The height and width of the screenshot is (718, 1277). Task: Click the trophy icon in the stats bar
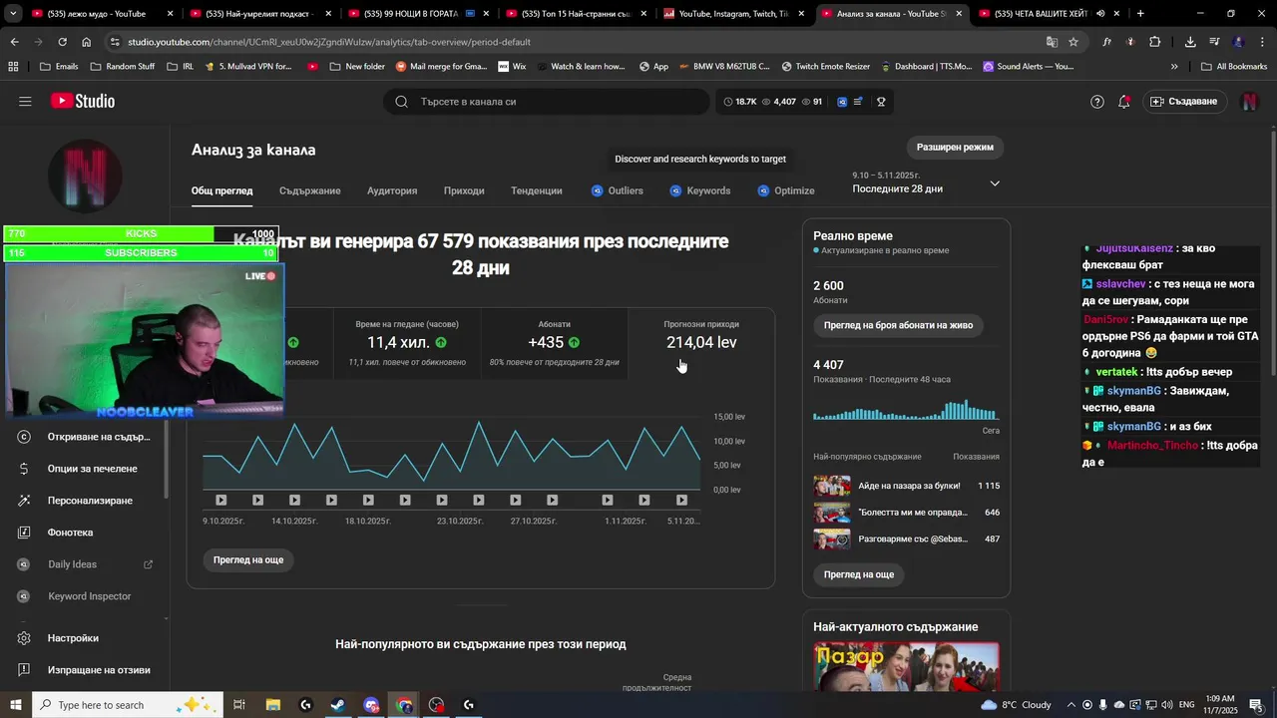point(881,102)
